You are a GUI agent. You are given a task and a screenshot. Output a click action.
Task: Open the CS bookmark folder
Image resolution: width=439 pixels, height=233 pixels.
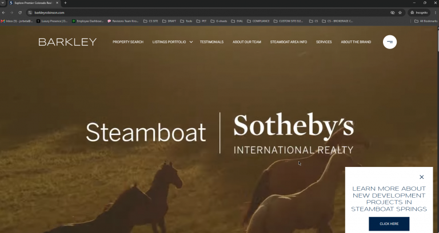click(314, 21)
